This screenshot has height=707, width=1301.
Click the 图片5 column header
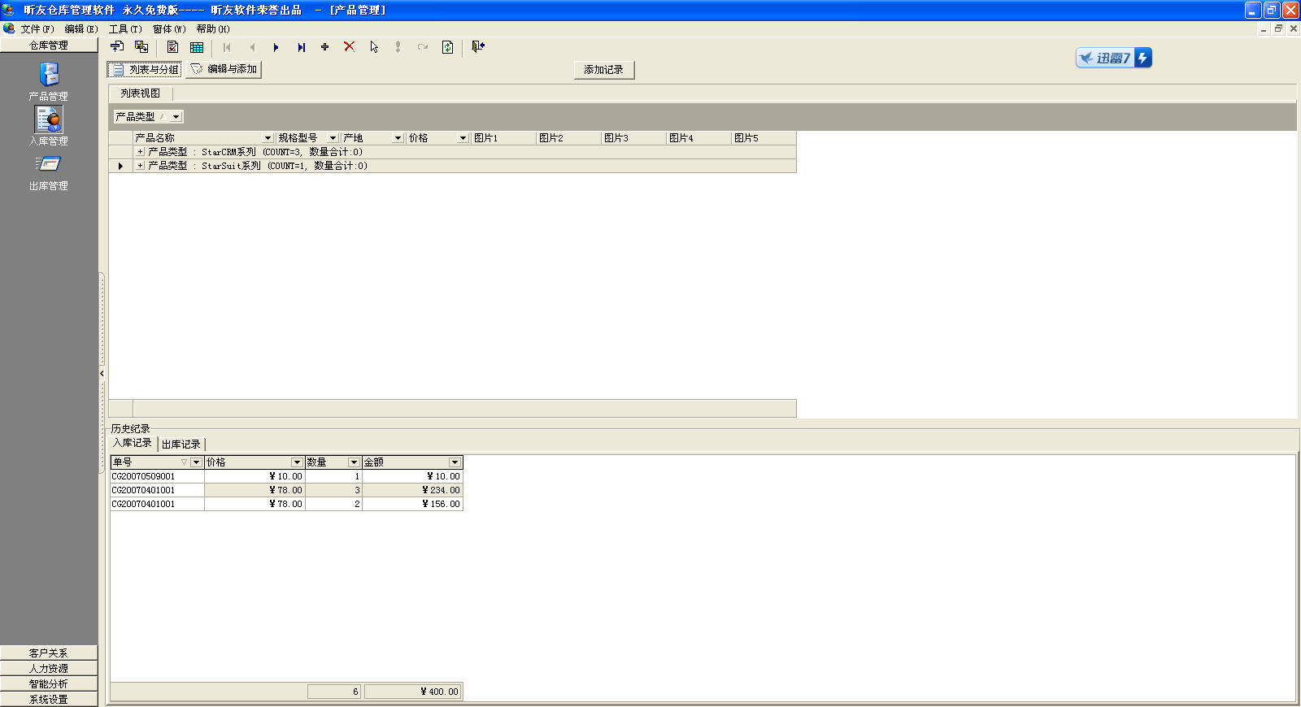point(764,138)
